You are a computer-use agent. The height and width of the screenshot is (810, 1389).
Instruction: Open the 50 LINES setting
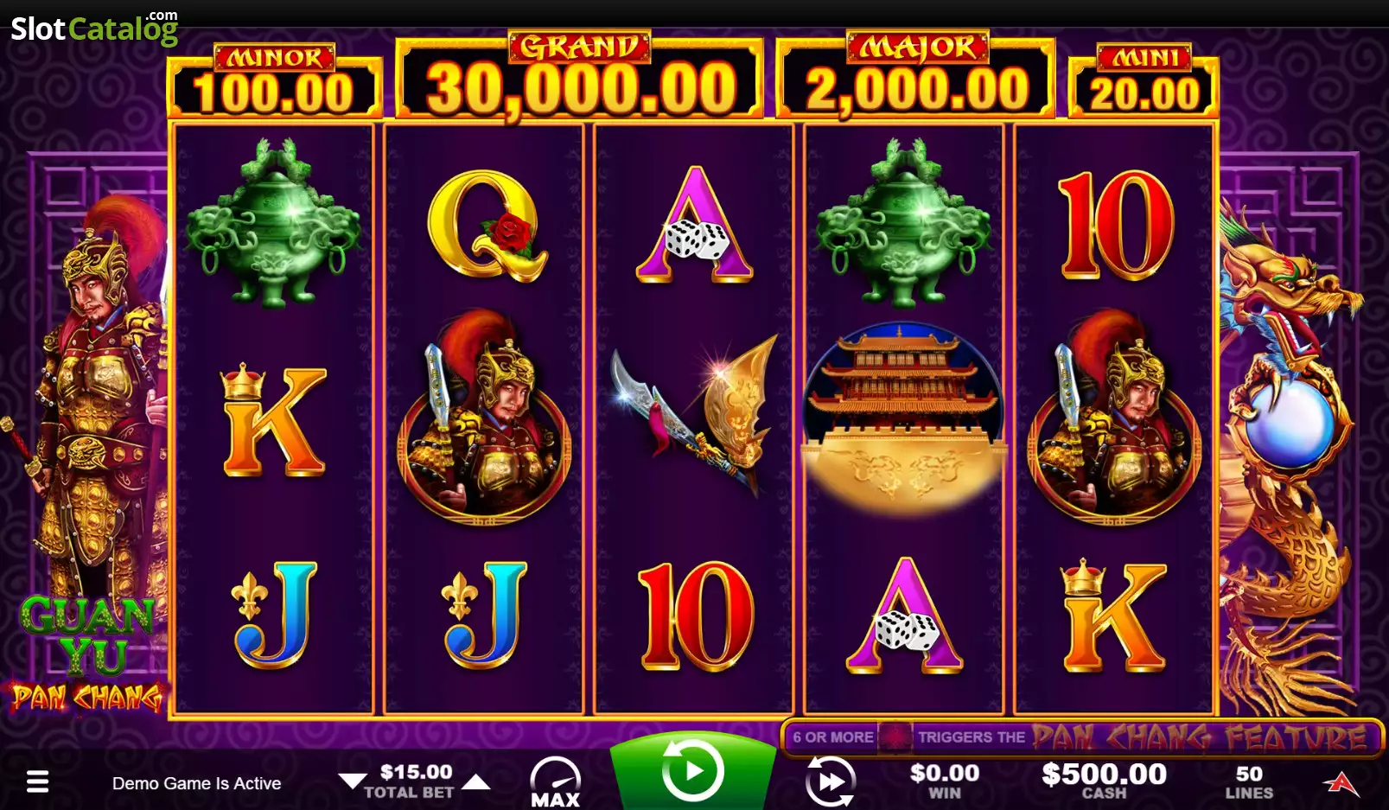1249,781
